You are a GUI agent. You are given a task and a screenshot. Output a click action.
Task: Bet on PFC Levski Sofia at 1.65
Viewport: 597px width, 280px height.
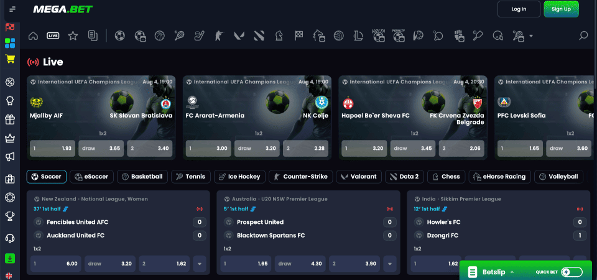point(520,149)
